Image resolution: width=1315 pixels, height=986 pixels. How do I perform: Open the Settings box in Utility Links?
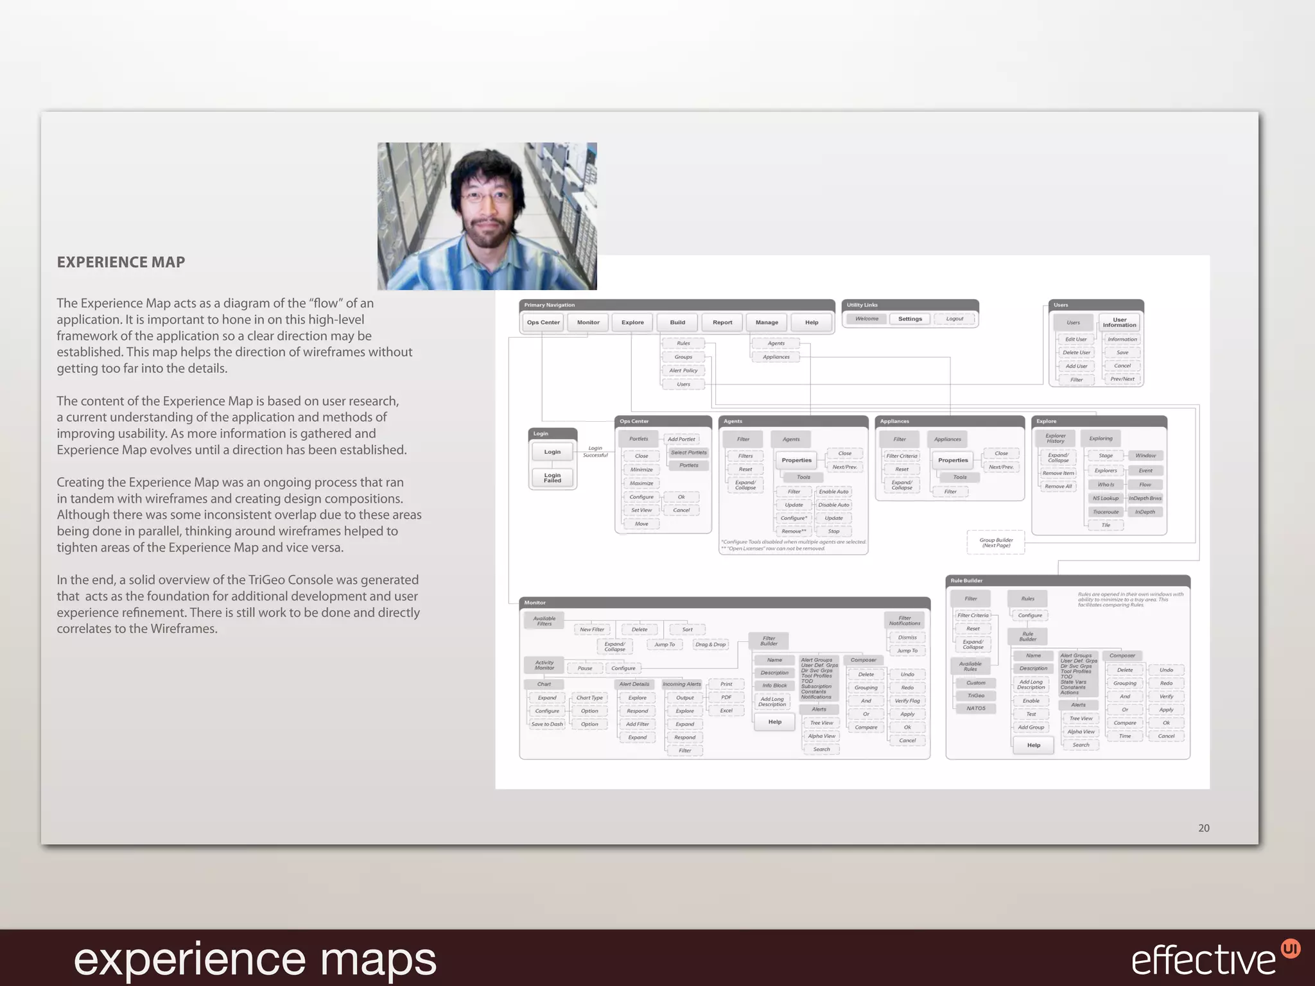[910, 319]
